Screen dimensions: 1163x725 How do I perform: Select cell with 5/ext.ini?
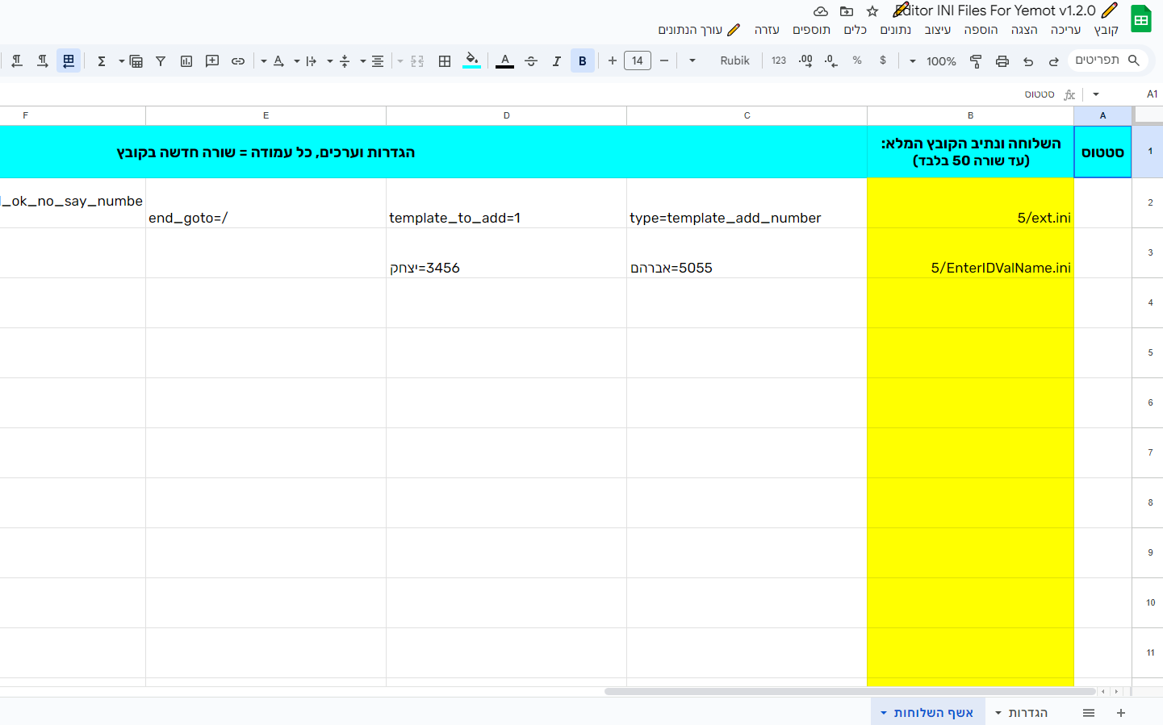pyautogui.click(x=971, y=203)
